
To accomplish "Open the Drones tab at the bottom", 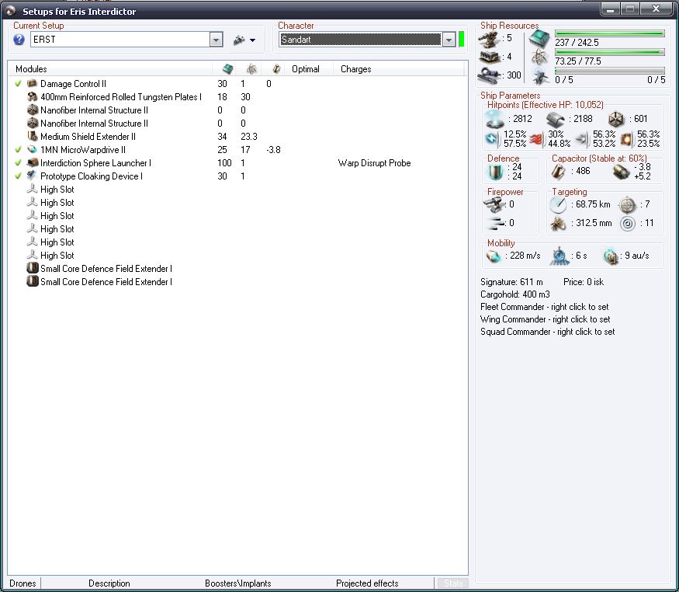I will [23, 583].
